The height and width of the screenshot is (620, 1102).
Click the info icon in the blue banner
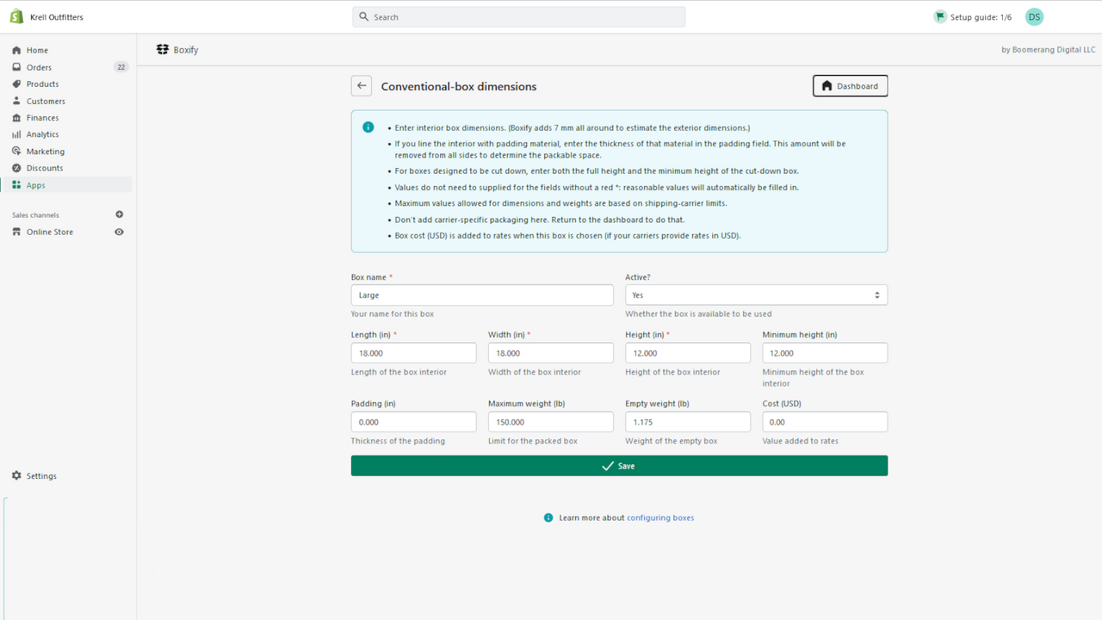click(368, 127)
